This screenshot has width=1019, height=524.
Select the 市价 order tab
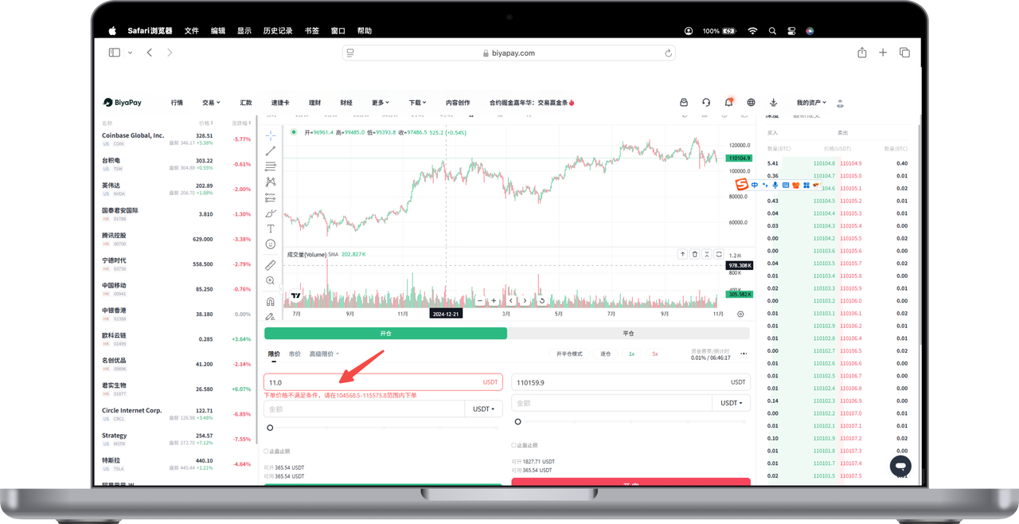pyautogui.click(x=295, y=354)
